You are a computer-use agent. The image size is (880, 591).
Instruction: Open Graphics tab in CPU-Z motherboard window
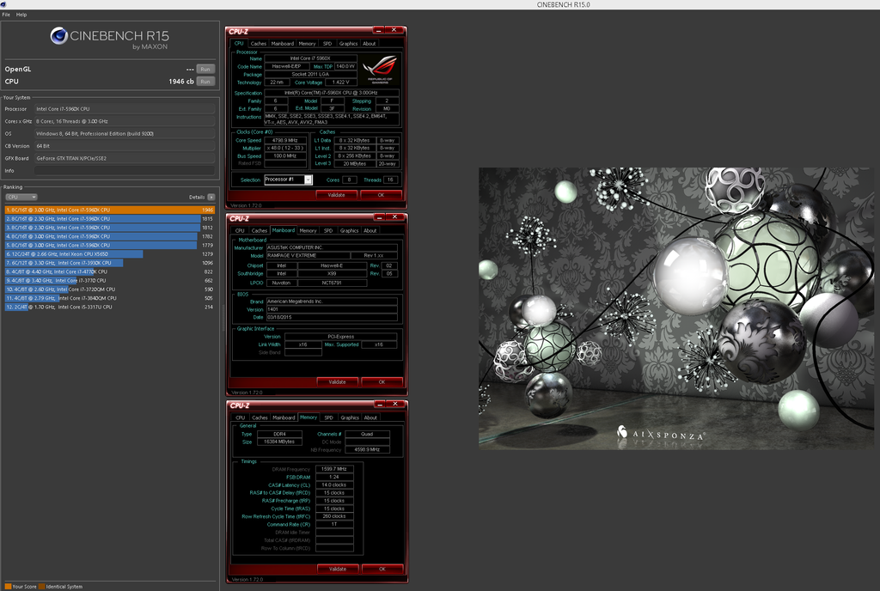(349, 230)
